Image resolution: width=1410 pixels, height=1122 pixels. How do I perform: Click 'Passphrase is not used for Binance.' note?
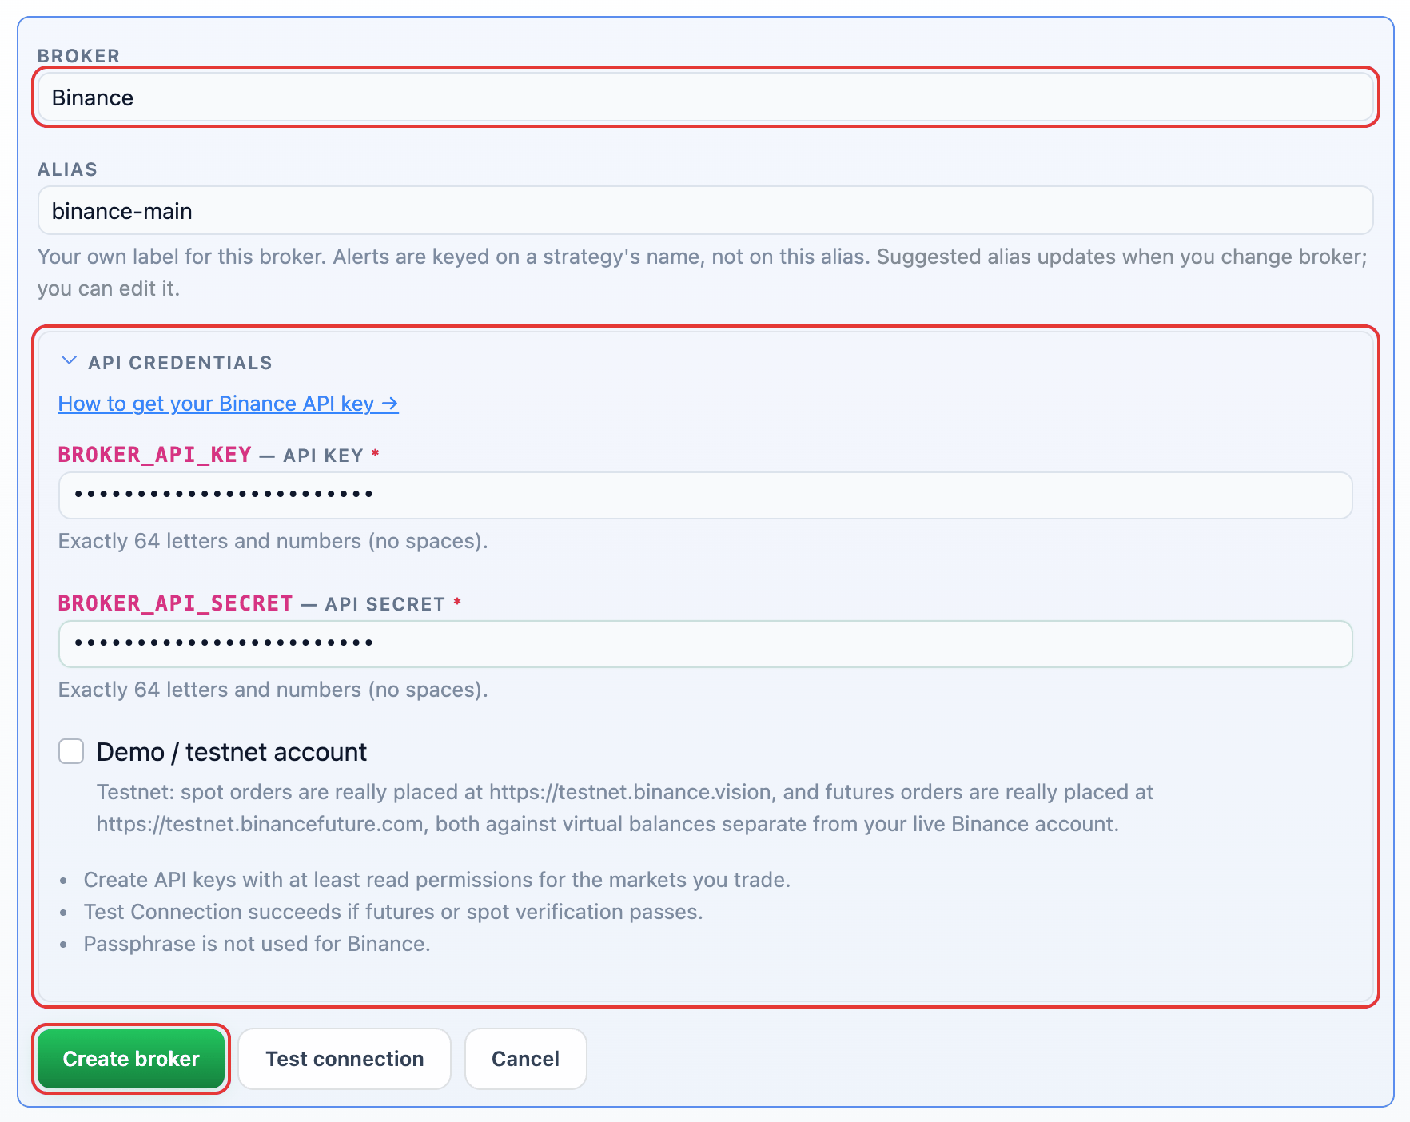(257, 944)
